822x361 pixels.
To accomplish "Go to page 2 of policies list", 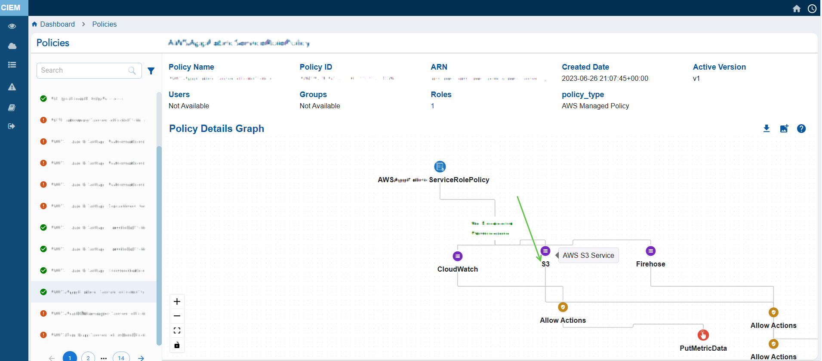I will [88, 358].
